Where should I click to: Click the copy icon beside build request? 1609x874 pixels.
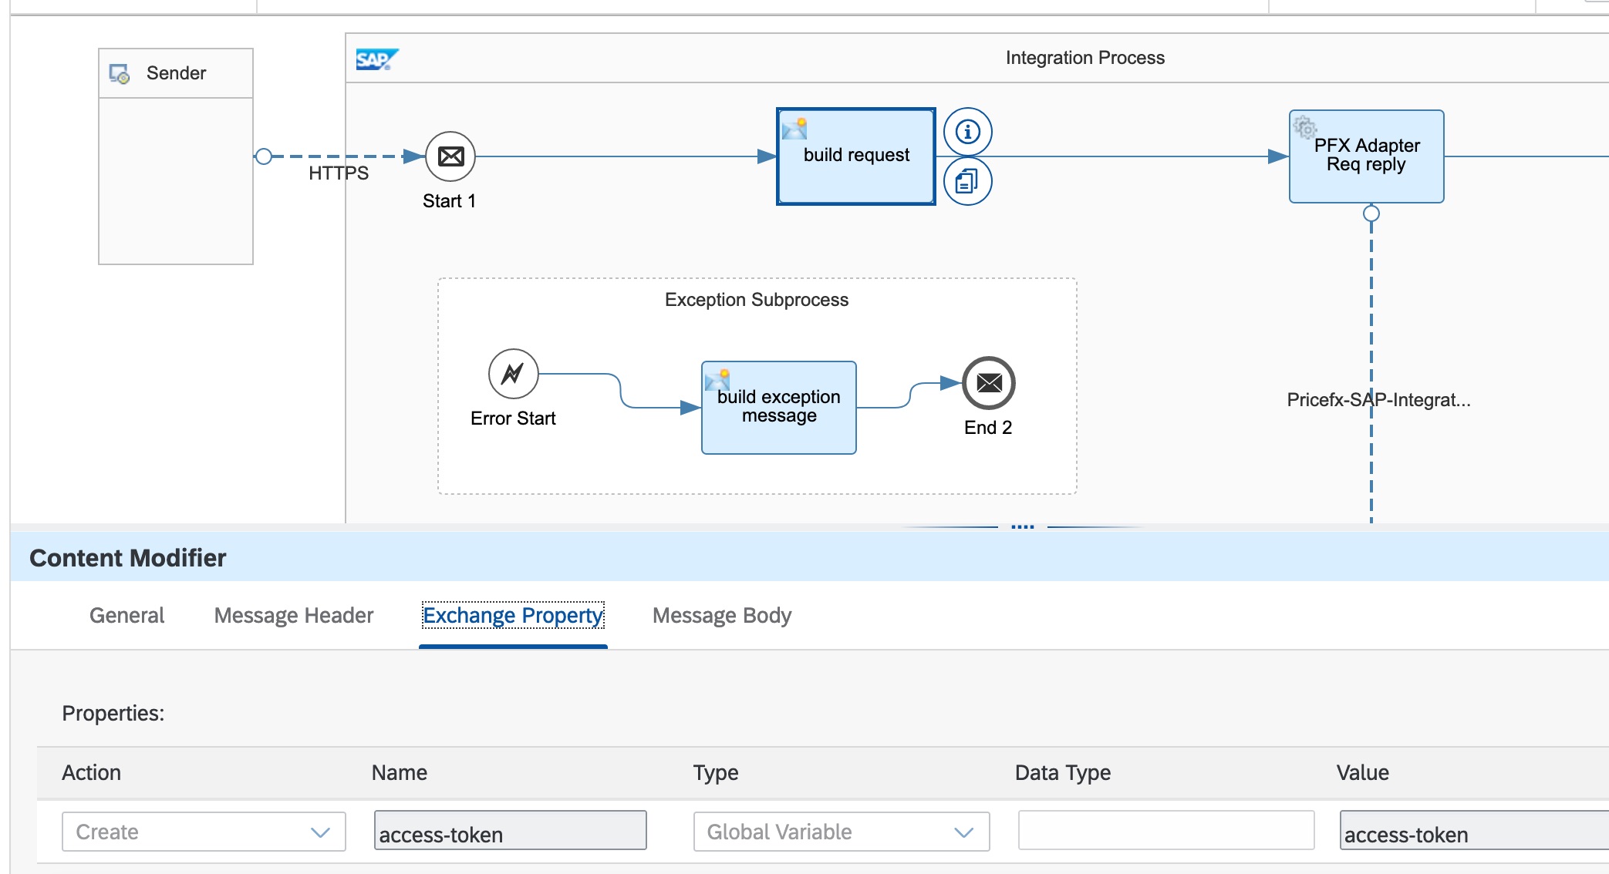[967, 182]
